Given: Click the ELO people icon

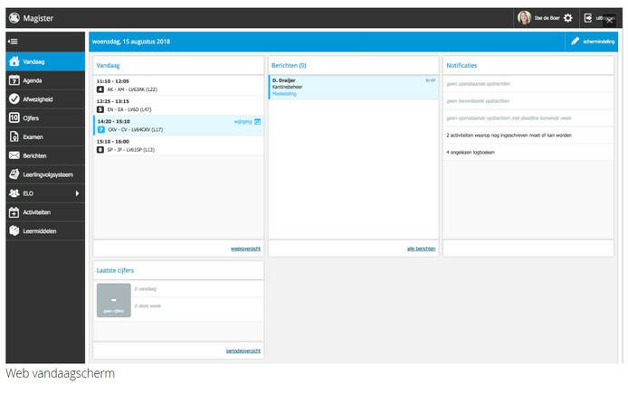Looking at the screenshot, I should (14, 193).
